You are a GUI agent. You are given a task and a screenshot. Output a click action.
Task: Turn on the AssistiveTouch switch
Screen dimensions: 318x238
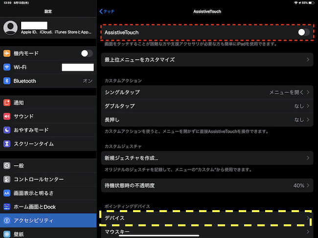[304, 32]
